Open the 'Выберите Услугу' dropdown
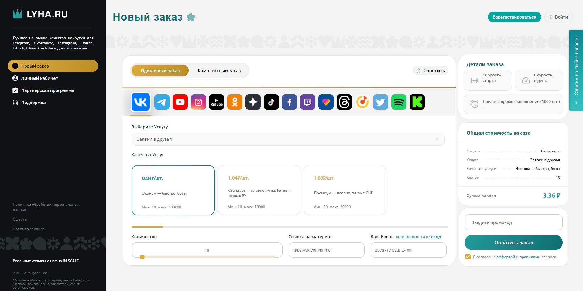583x291 pixels. (x=288, y=139)
